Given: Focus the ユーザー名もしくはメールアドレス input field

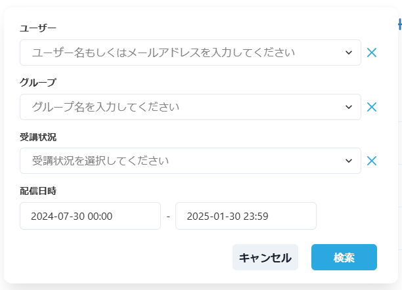Looking at the screenshot, I should click(190, 52).
